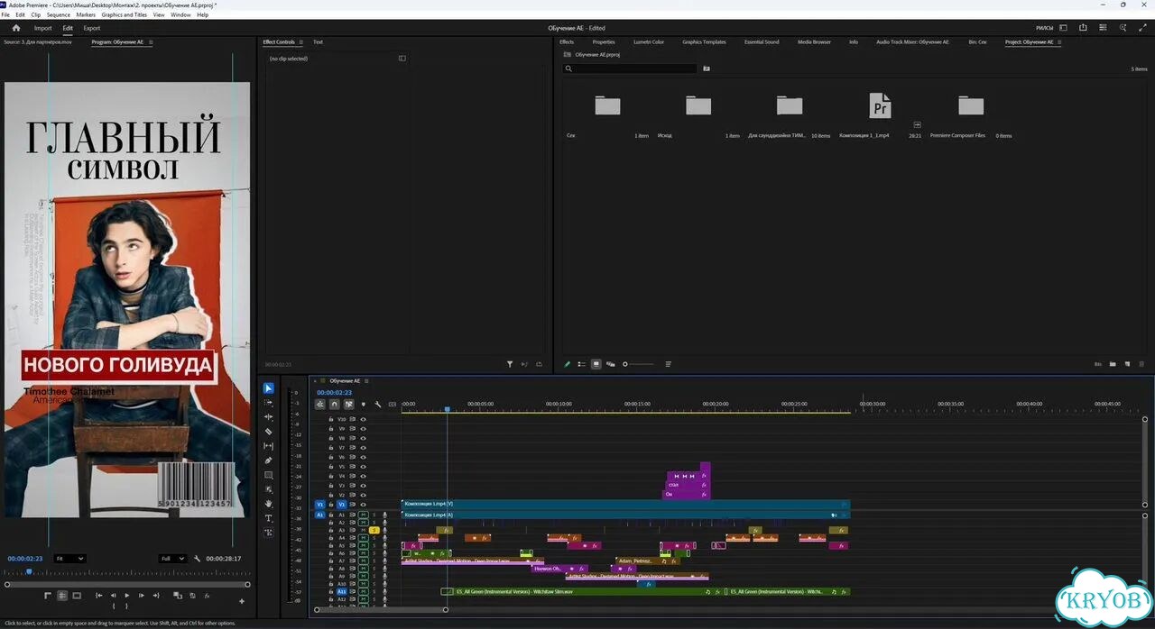Open the Fit zoom level dropdown
This screenshot has width=1155, height=629.
tap(69, 559)
